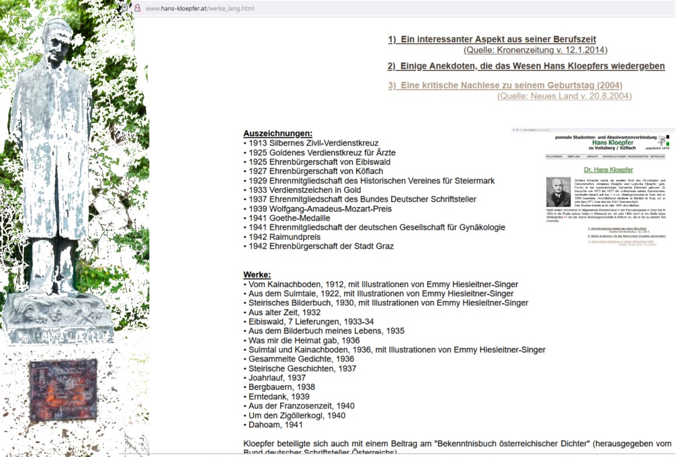Viewport: 688px width, 457px height.
Task: Click the 'Auszeichnungen:' section heading
Action: pos(277,134)
